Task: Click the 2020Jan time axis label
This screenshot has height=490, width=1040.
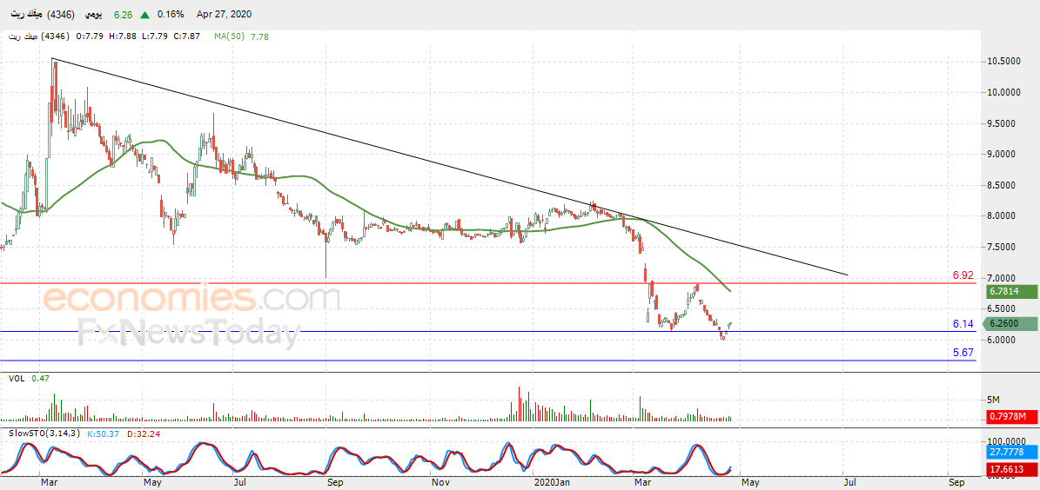Action: 551,483
